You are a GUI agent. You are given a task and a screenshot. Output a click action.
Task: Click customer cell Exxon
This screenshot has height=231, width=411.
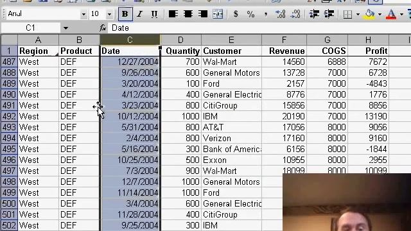231,160
